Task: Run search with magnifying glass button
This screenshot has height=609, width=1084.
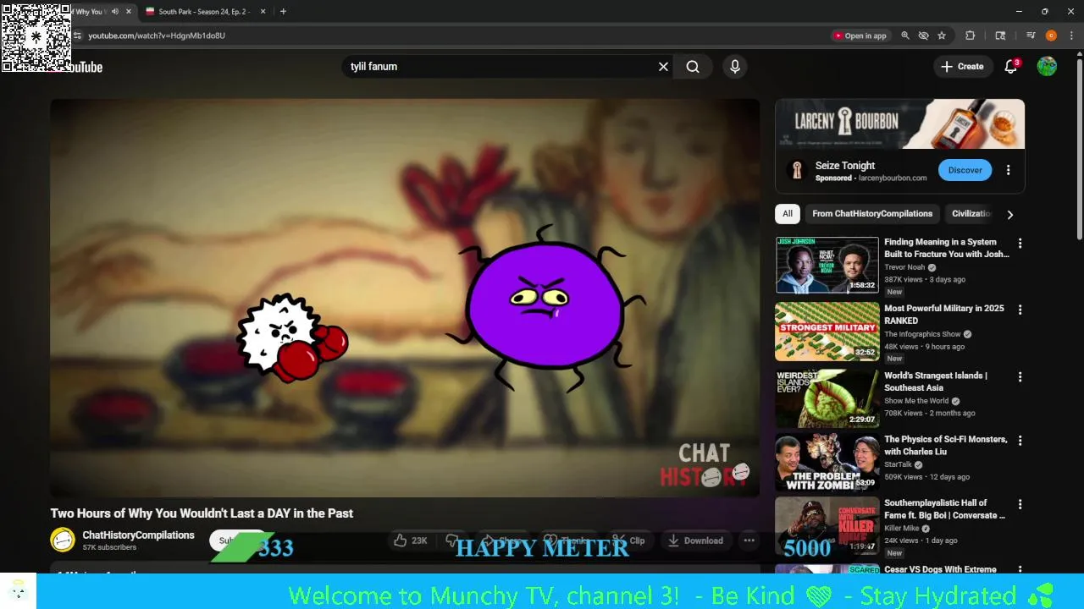Action: (693, 67)
